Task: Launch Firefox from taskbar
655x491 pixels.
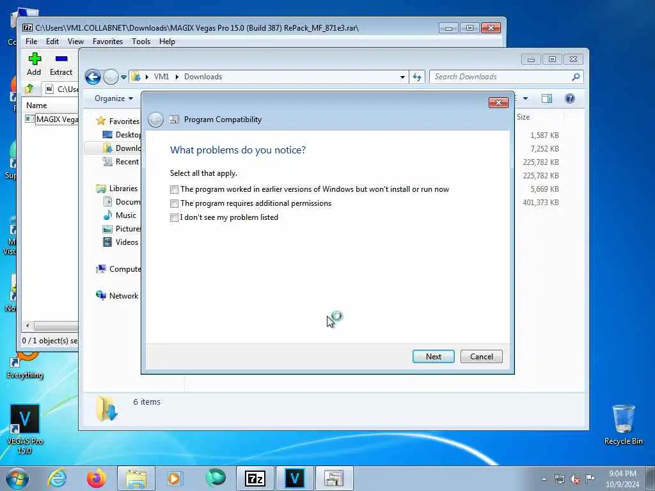Action: [x=97, y=478]
